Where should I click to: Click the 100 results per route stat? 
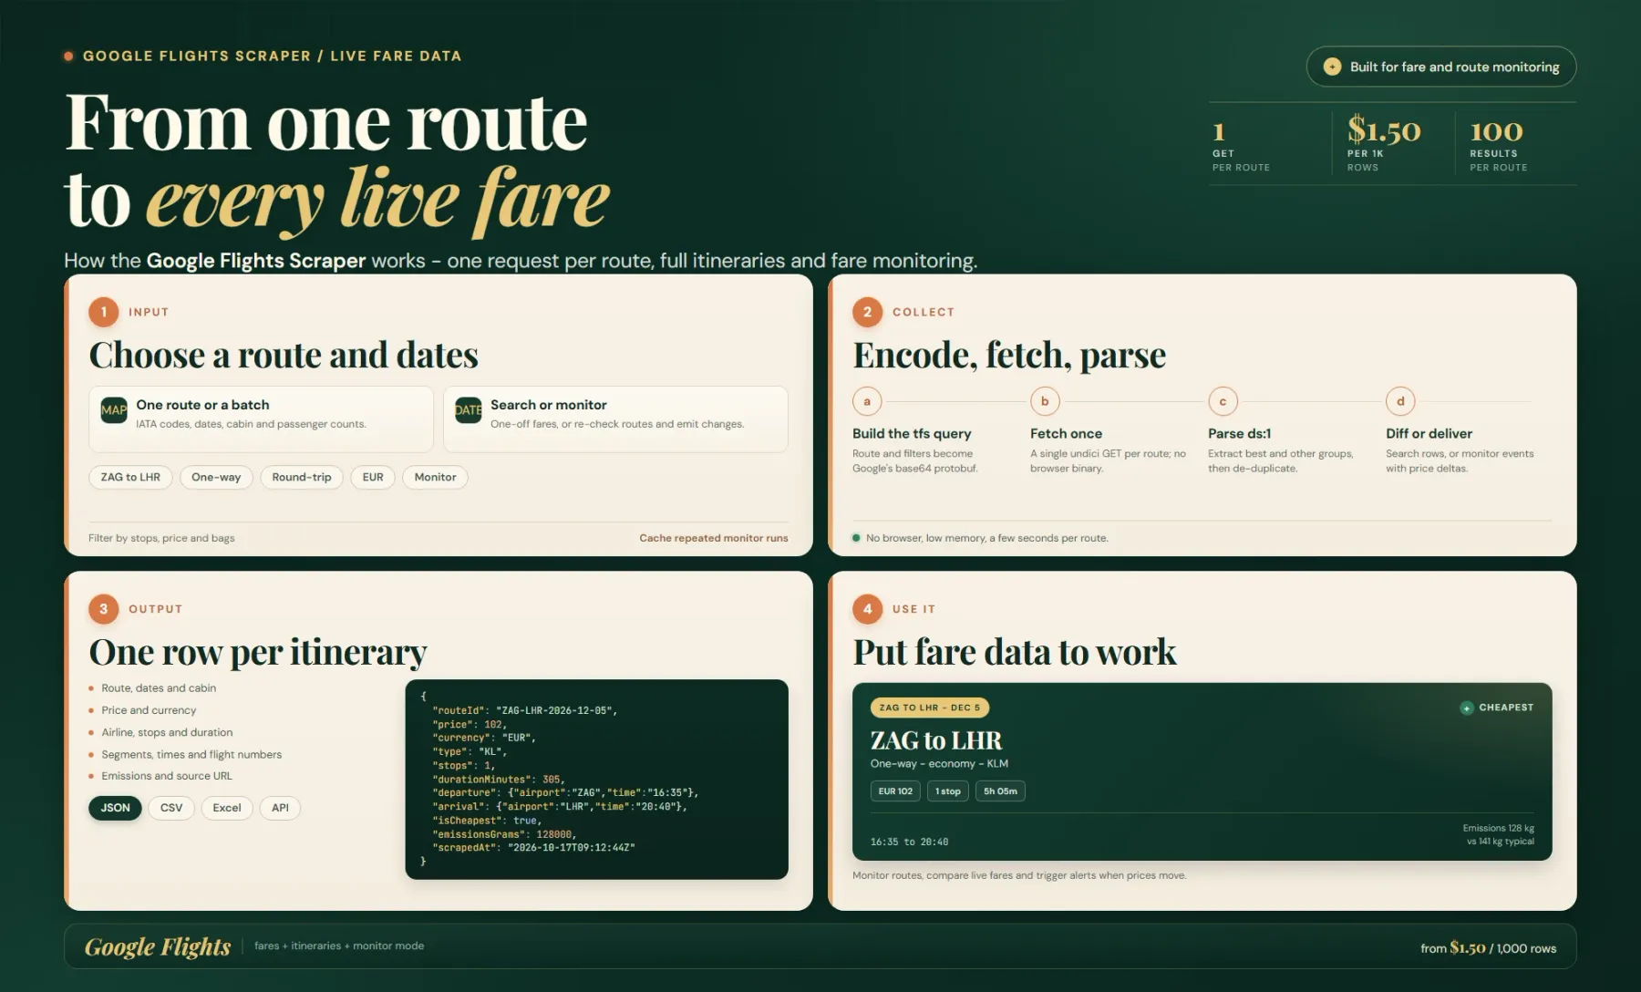coord(1499,144)
